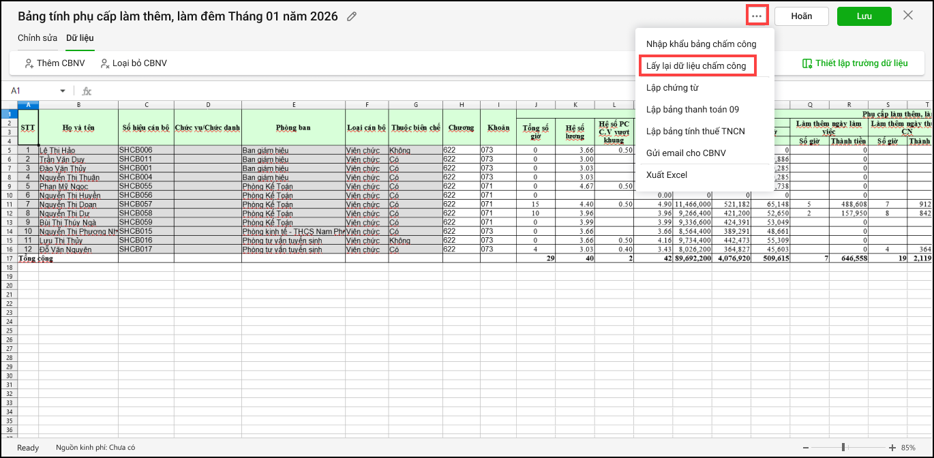Viewport: 934px width, 458px height.
Task: Adjust the zoom slider handle
Action: 843,448
